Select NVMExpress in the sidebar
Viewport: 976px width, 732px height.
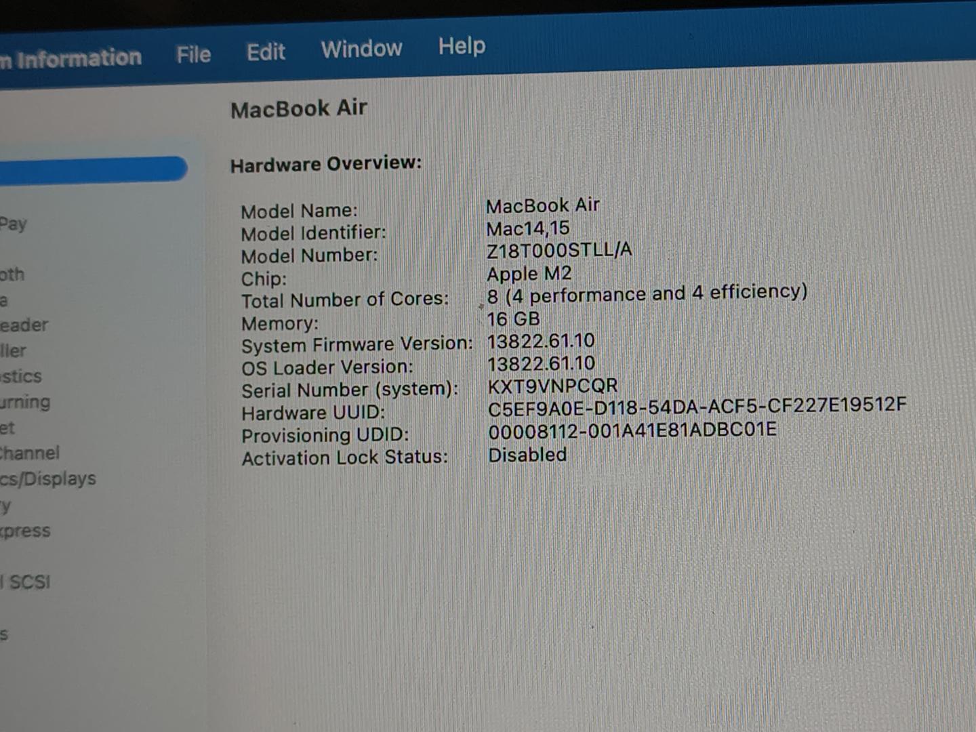click(25, 531)
